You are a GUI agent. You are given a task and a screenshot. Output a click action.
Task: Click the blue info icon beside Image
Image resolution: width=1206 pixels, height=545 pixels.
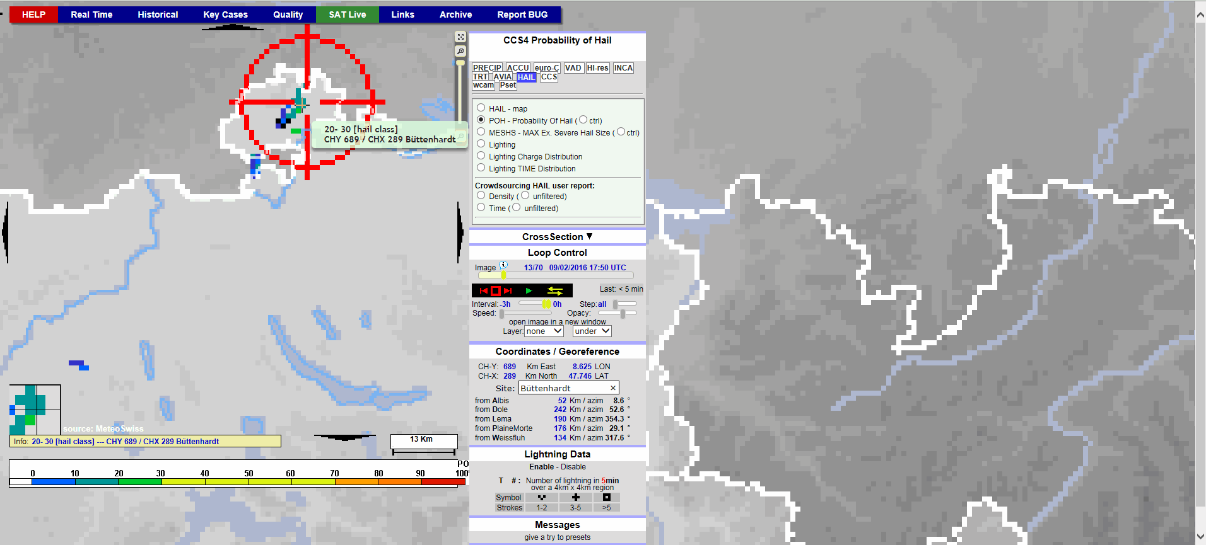click(x=503, y=265)
